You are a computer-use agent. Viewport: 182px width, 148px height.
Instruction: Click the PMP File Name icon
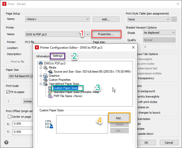[x=50, y=96]
